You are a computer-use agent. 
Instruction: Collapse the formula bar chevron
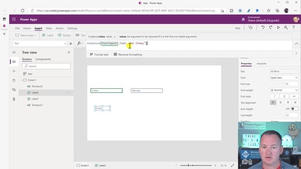(x=297, y=44)
